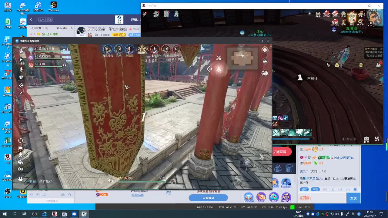This screenshot has height=218, width=388.
Task: Open 弹幕风暴 icon at bottom
Action: (x=286, y=197)
